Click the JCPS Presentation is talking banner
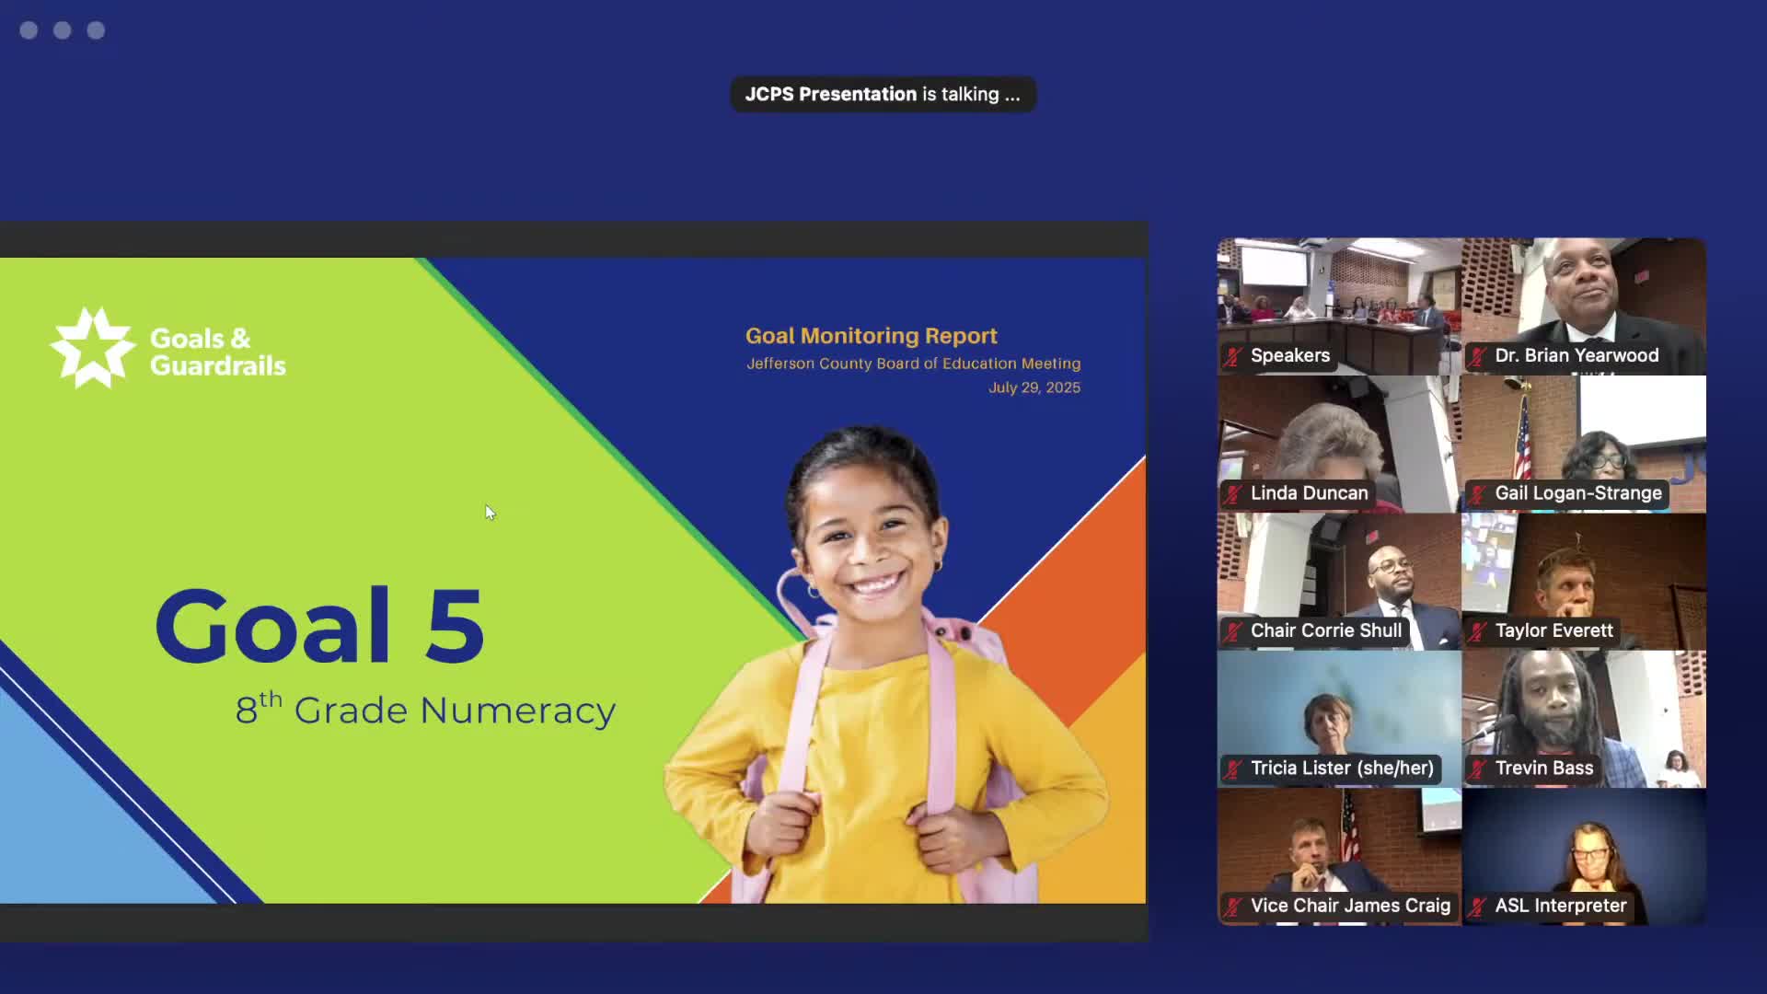Image resolution: width=1767 pixels, height=994 pixels. [882, 95]
